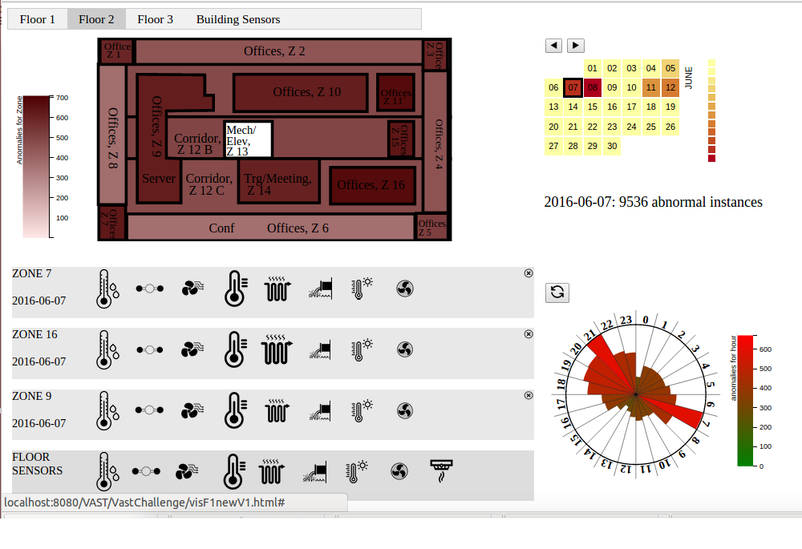
Task: Switch to the Floor 1 tab
Action: tap(38, 19)
